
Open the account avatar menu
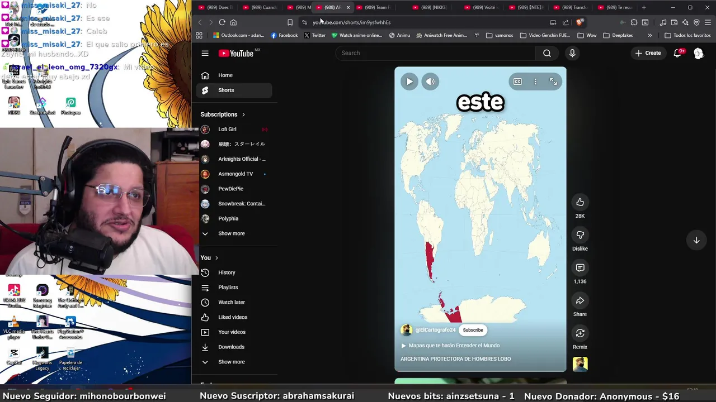(698, 53)
